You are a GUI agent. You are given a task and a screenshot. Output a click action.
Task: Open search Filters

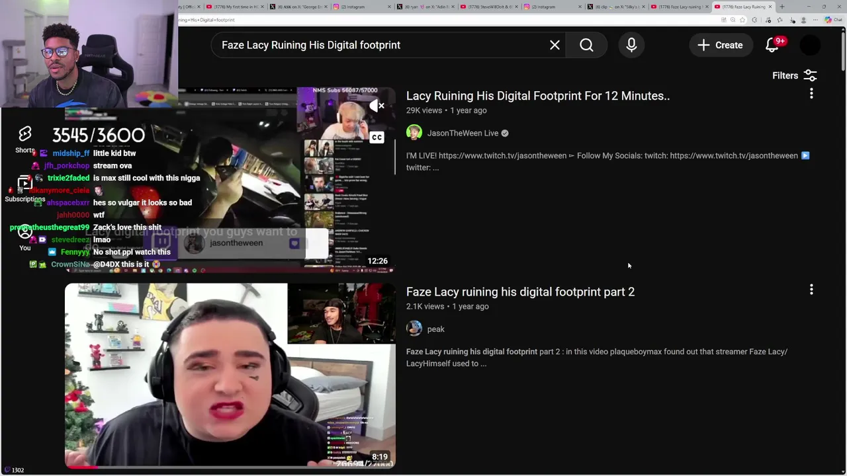point(795,75)
